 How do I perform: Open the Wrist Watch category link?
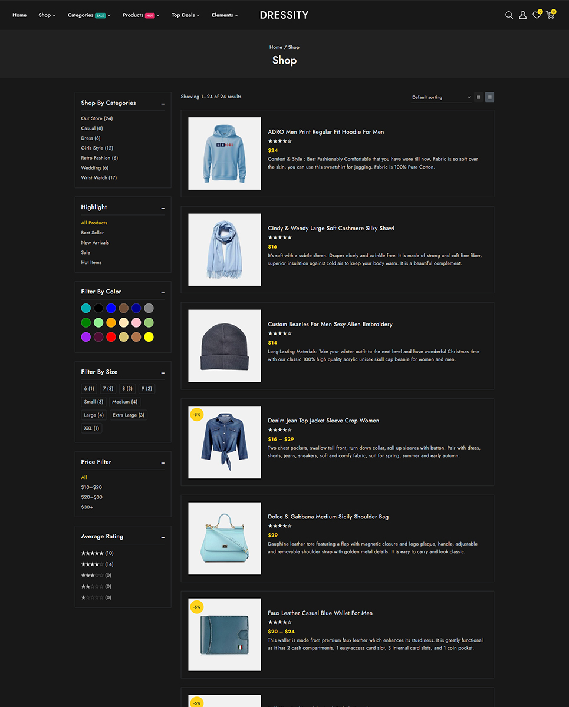98,177
